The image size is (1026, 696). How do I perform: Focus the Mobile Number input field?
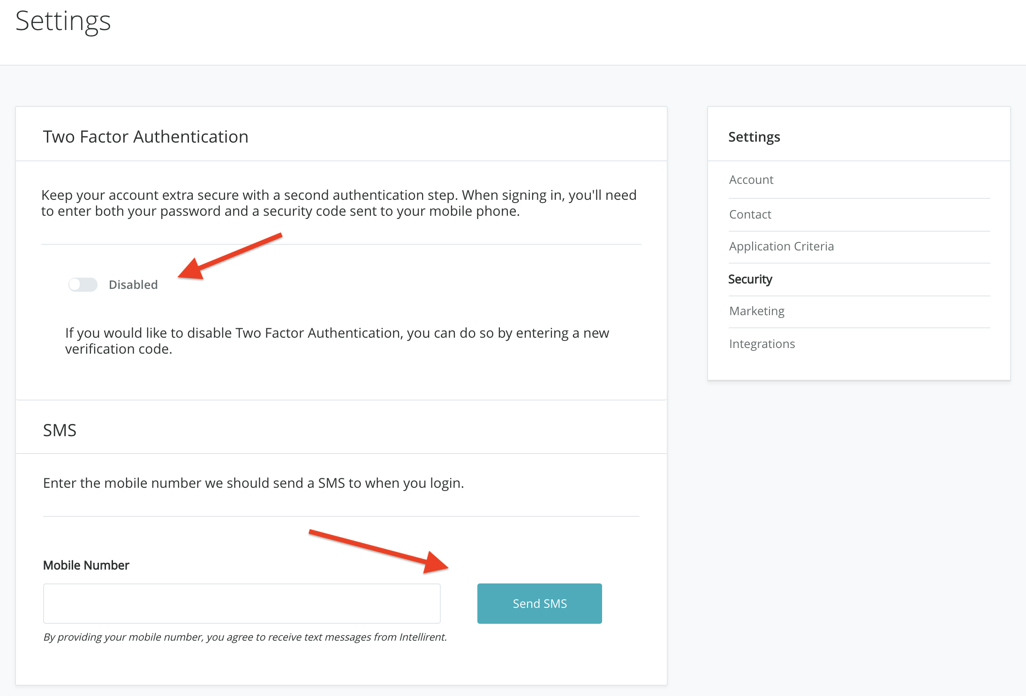coord(241,604)
